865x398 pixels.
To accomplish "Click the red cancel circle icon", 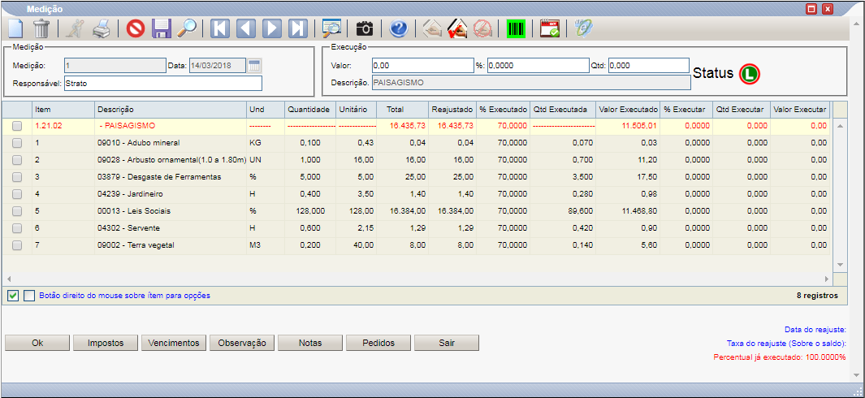I will [135, 28].
